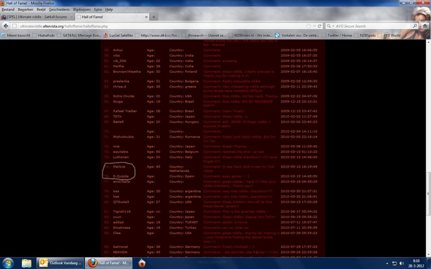
Task: Open the Geschiedenis menu
Action: (60, 9)
